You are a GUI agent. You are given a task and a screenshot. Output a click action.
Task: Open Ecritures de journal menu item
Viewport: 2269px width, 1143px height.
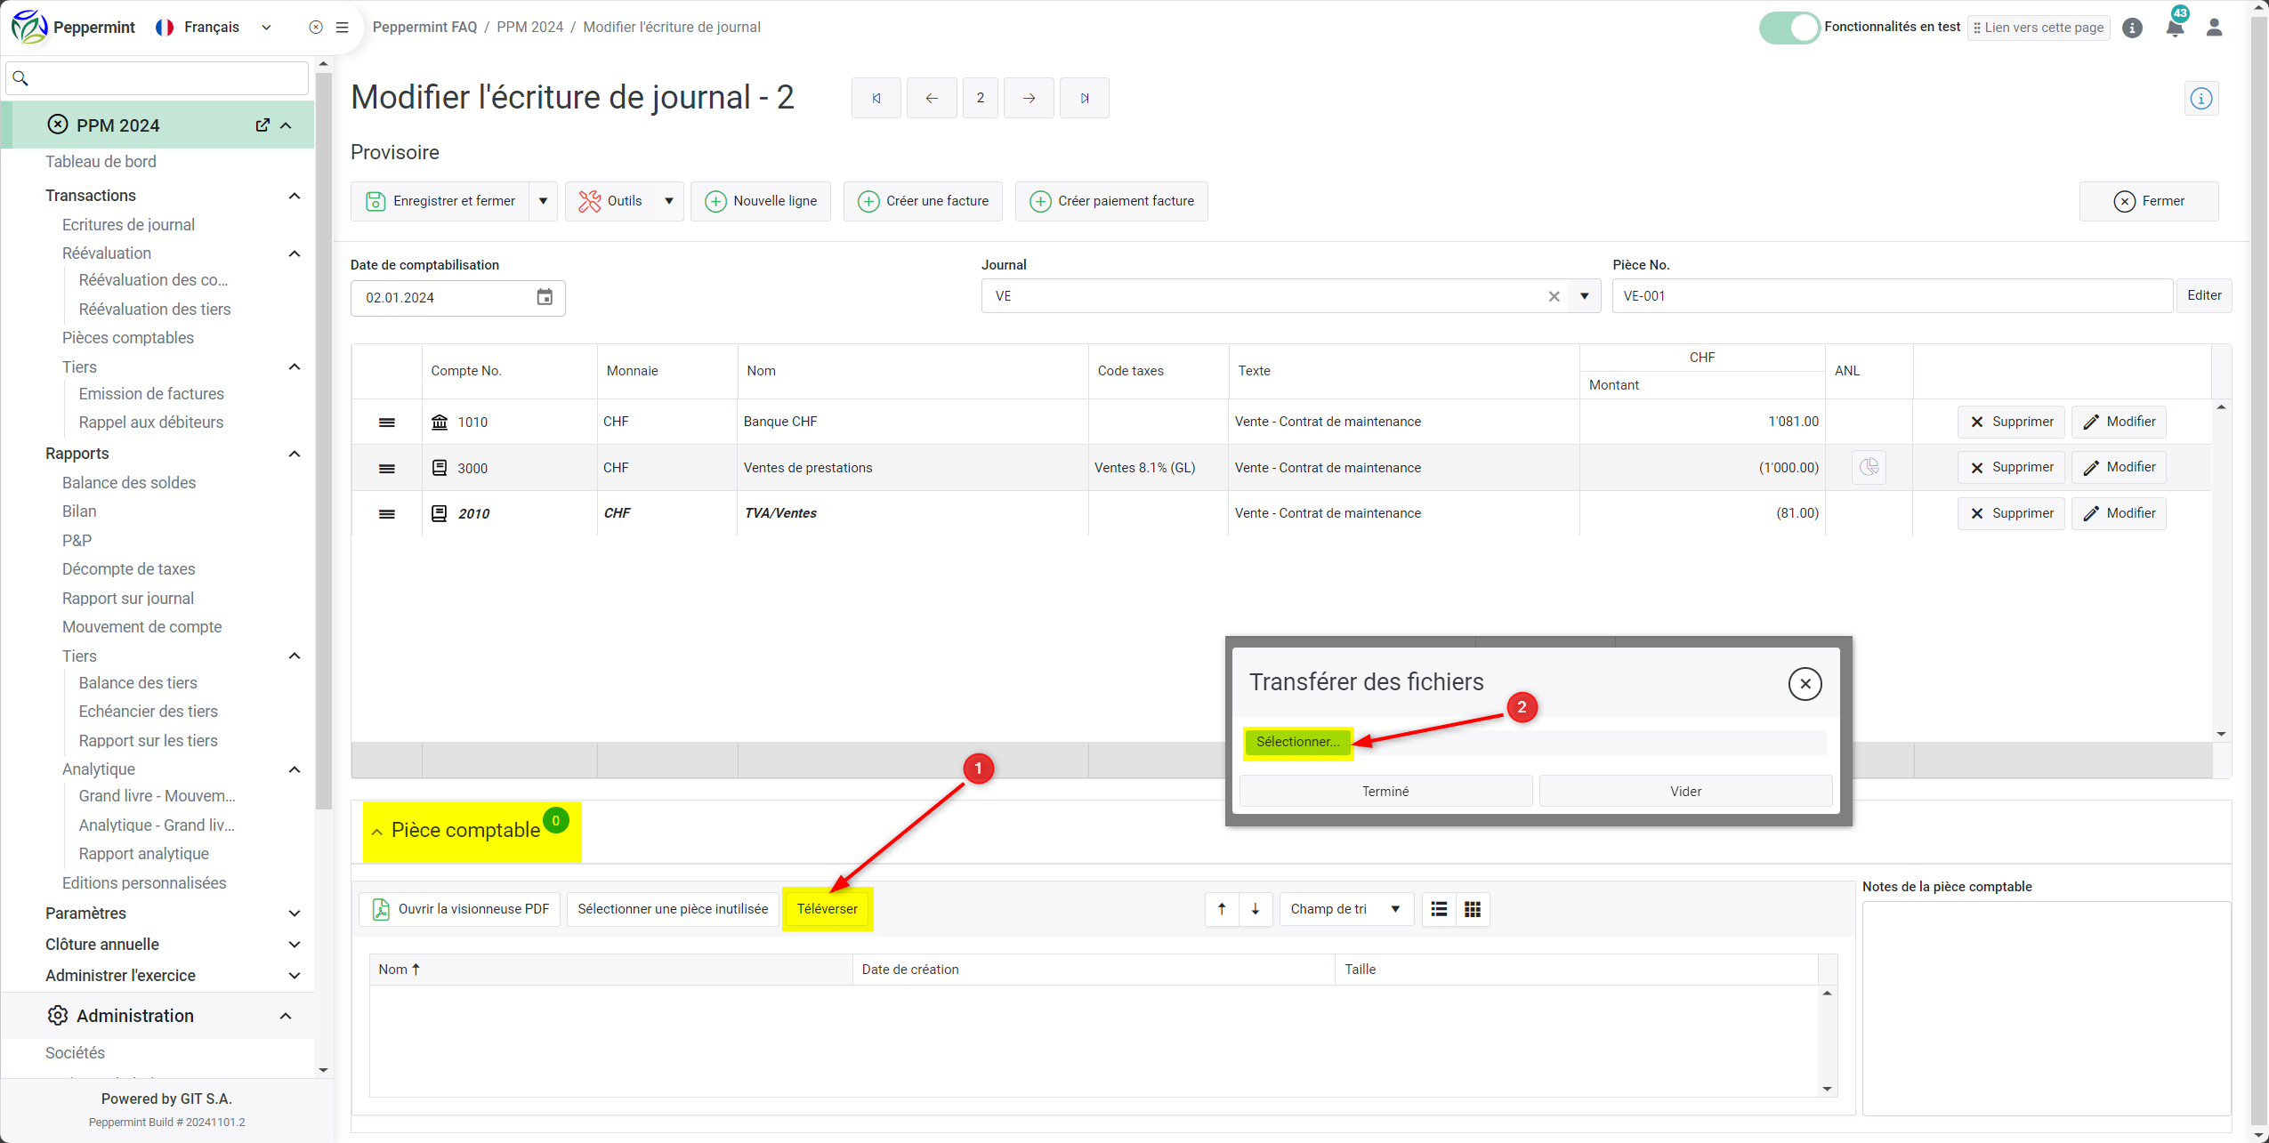pos(128,225)
